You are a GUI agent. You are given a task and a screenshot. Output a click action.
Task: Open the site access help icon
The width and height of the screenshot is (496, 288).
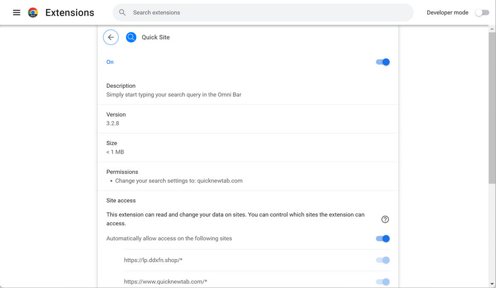click(385, 219)
